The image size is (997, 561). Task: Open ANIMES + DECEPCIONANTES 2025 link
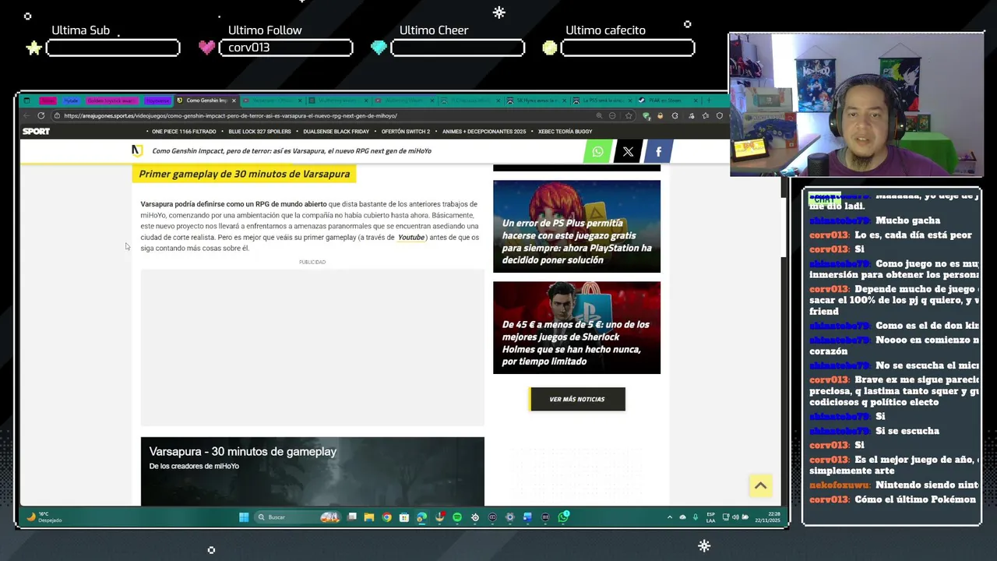coord(484,132)
